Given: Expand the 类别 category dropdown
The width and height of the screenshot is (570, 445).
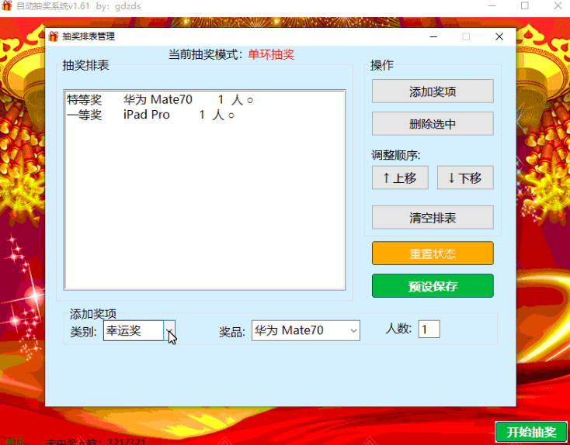Looking at the screenshot, I should (x=169, y=331).
